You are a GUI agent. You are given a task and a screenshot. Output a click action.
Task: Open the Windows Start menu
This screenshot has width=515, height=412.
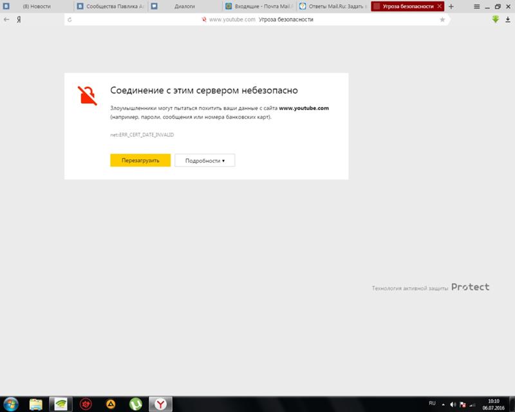11,404
